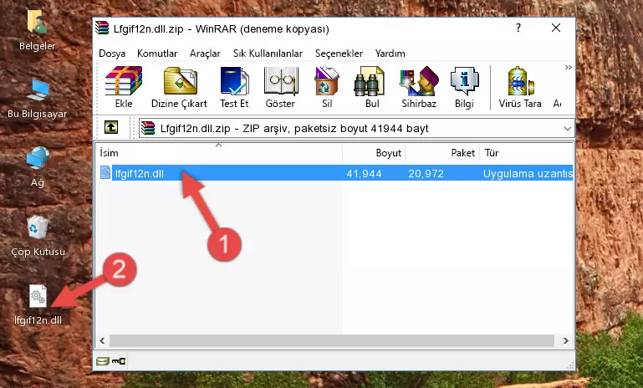This screenshot has height=388, width=643.
Task: Sort by Paket column header
Action: (442, 152)
